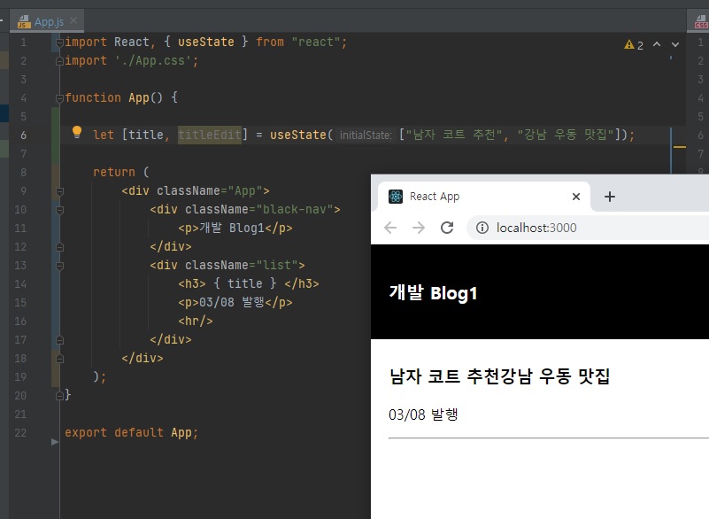Switch to the App.js editor tab
The height and width of the screenshot is (519, 709).
[49, 21]
